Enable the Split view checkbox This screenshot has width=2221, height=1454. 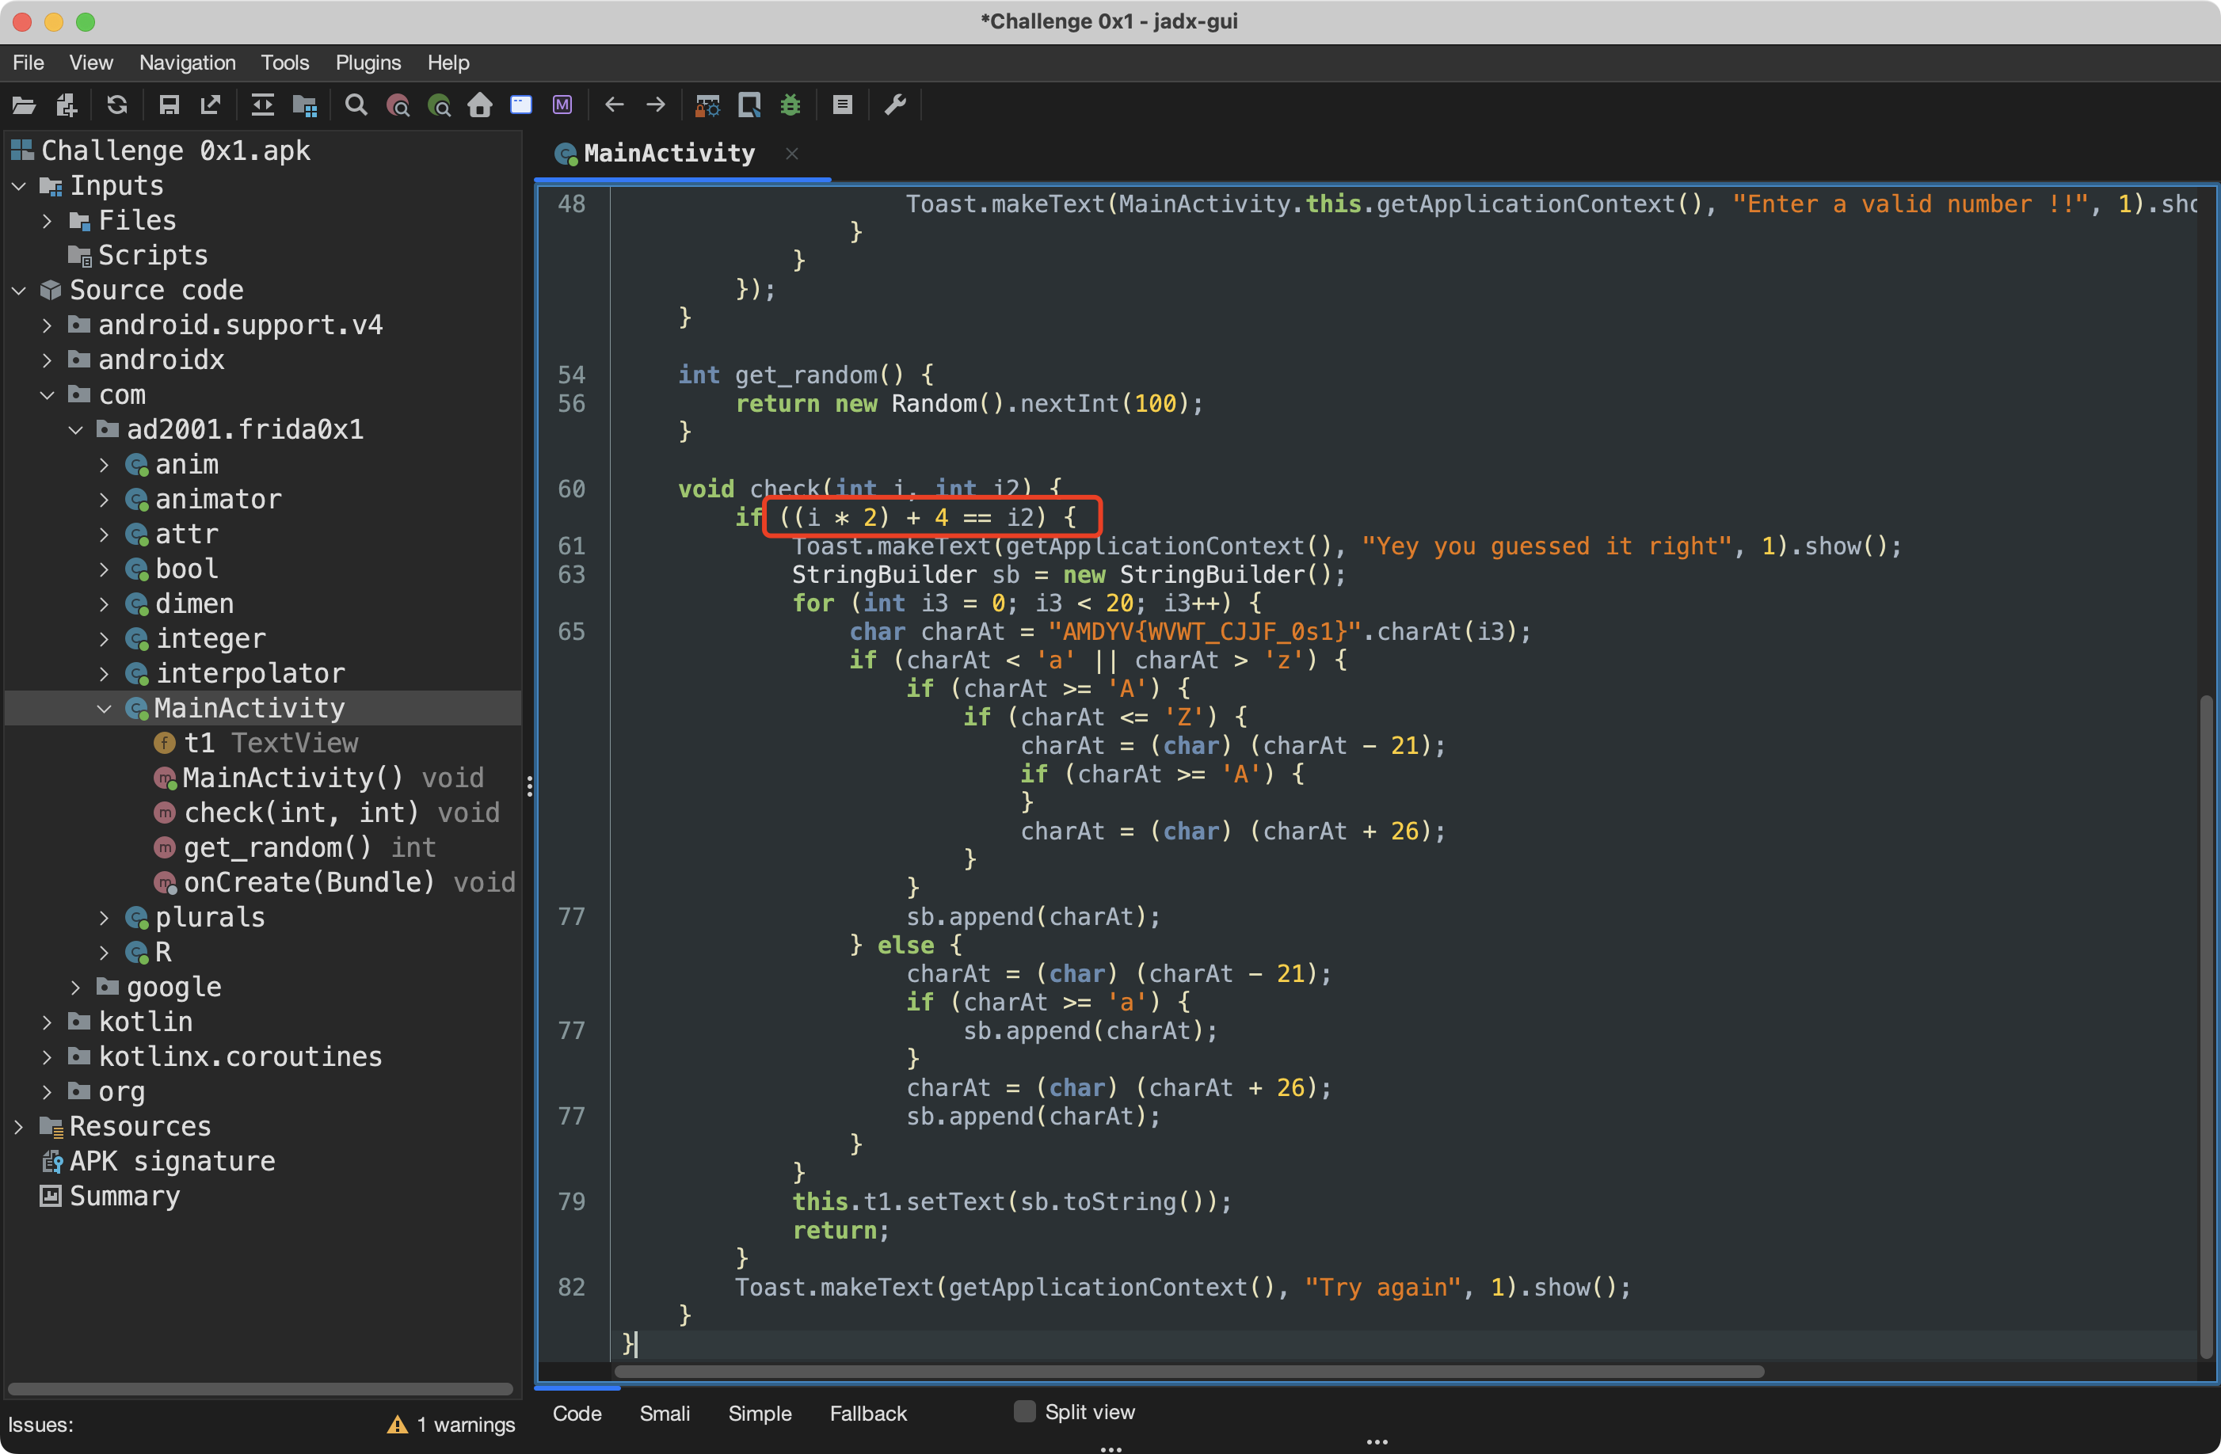click(x=1025, y=1412)
